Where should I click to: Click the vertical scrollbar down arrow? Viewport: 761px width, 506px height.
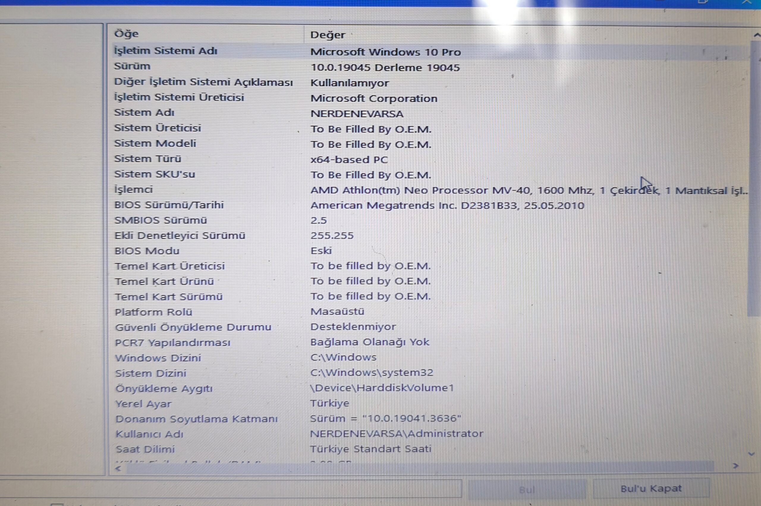click(x=751, y=454)
